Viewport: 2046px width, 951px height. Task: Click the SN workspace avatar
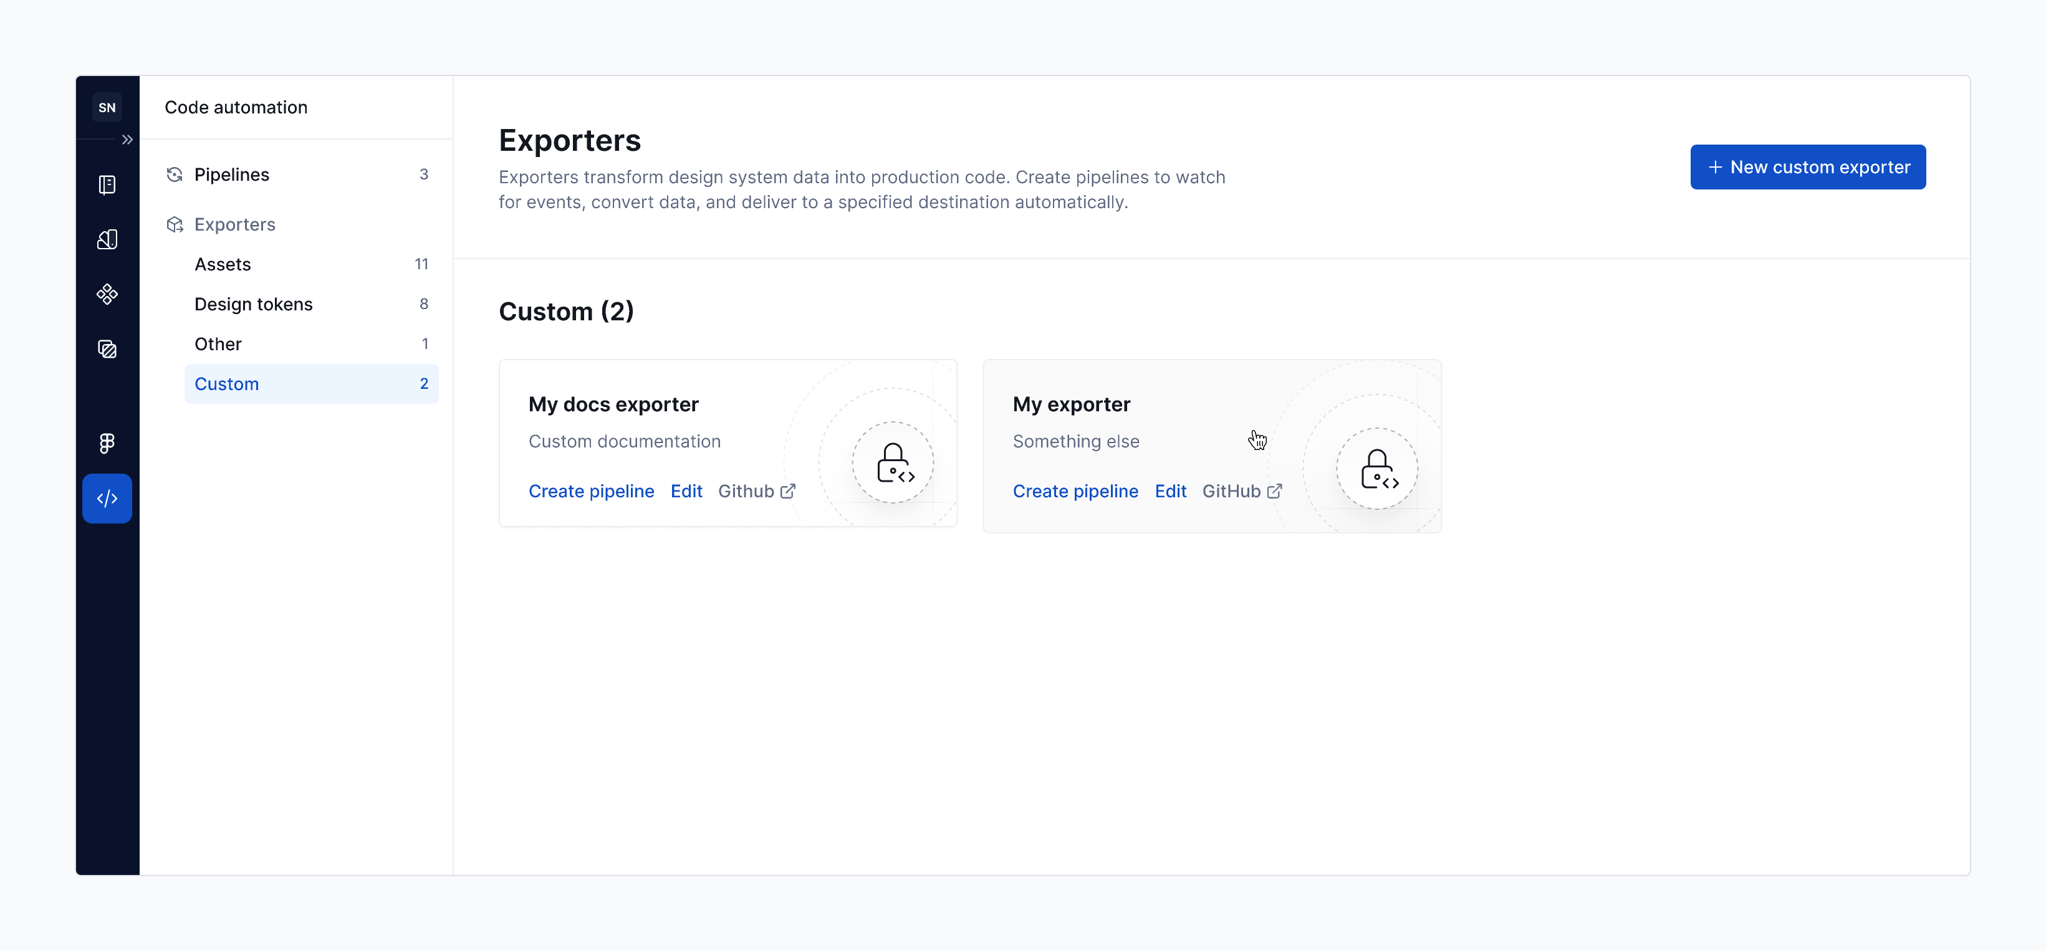point(107,107)
